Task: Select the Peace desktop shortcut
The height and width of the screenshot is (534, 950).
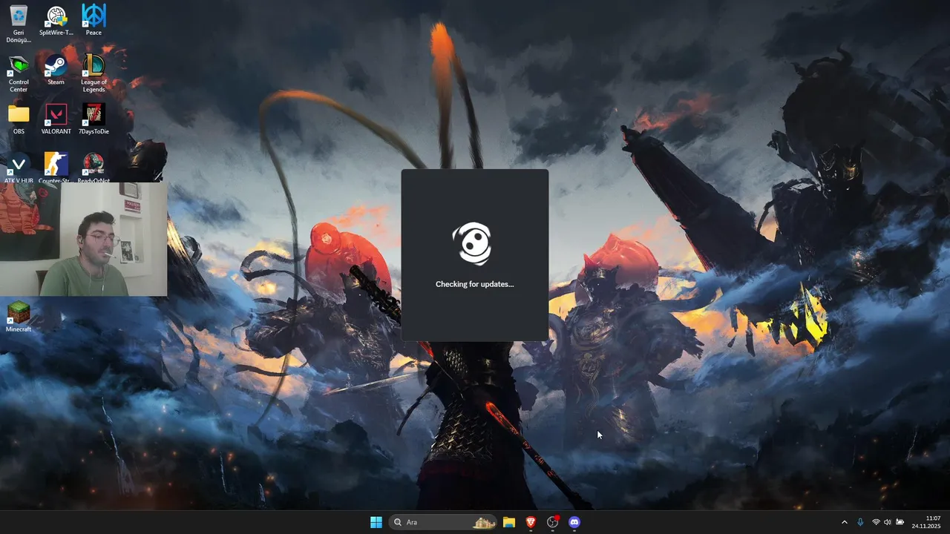Action: 94,20
